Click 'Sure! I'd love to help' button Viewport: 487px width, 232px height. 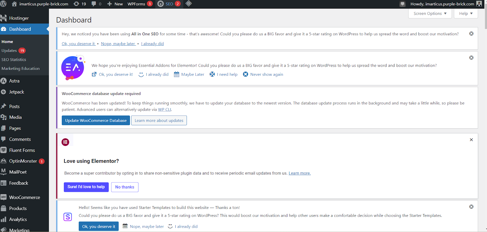[86, 187]
